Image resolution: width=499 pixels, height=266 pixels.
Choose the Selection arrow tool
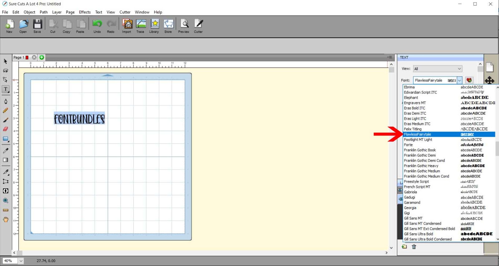(6, 61)
